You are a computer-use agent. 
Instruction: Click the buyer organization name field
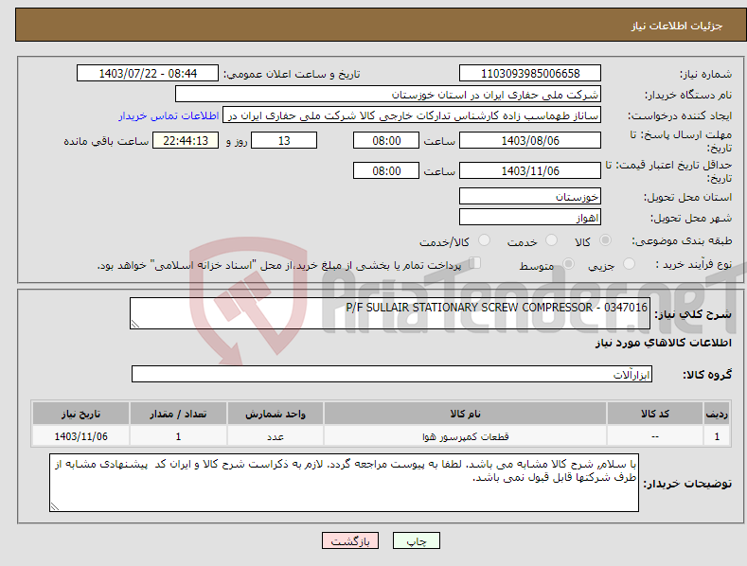[388, 95]
